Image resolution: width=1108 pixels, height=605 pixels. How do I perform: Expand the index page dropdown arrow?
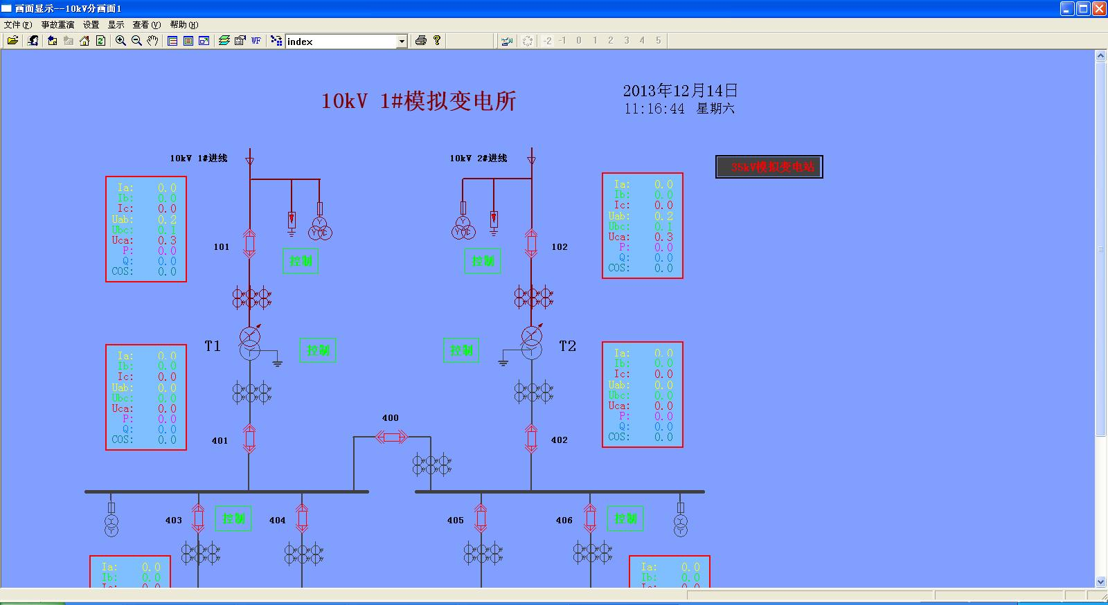pos(402,42)
